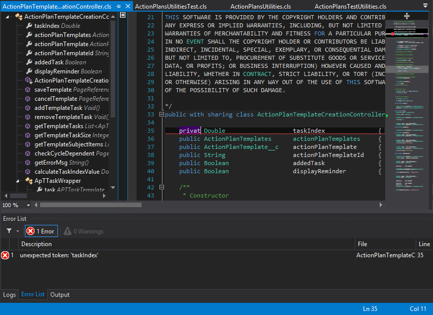Close the ActionPlanTemplate controller tab

128,6
